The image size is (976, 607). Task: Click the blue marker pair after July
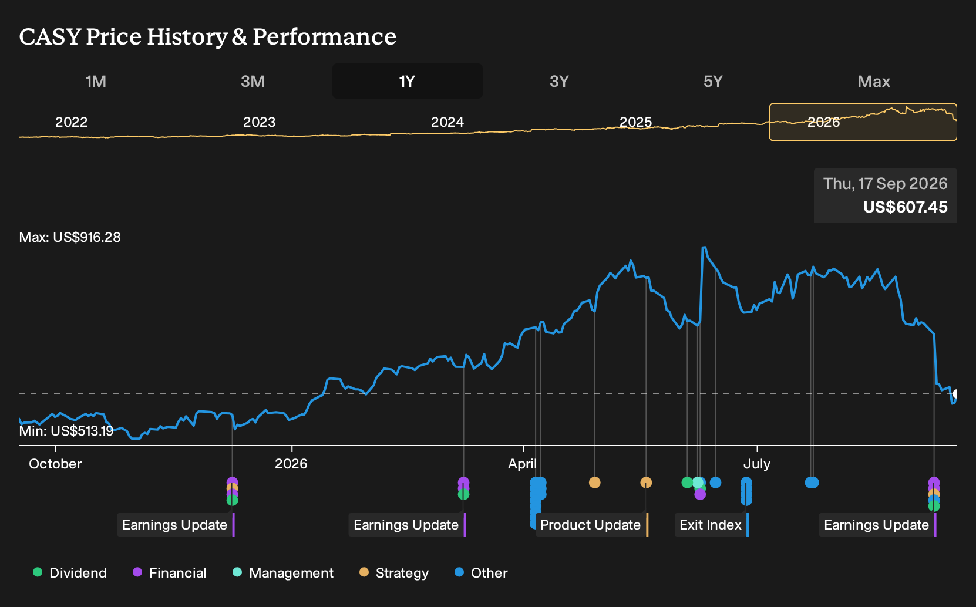[x=812, y=483]
